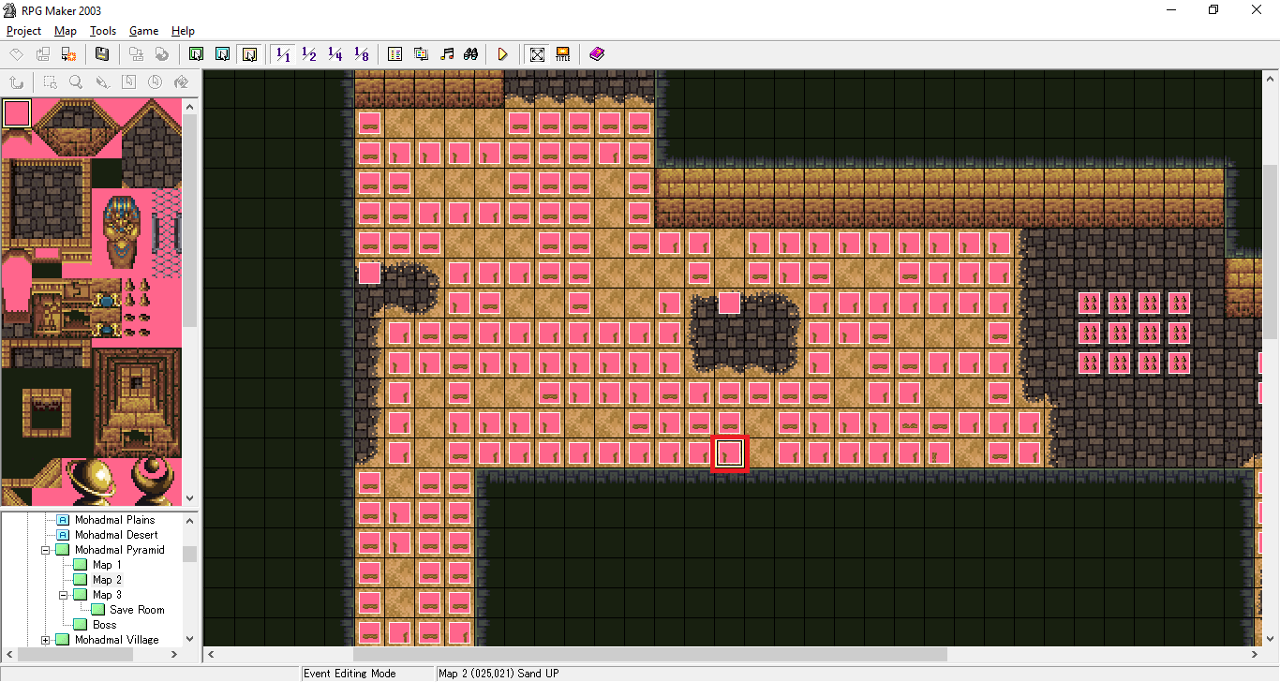Click the Revert Map toolbar icon
The width and height of the screenshot is (1280, 682).
(162, 54)
